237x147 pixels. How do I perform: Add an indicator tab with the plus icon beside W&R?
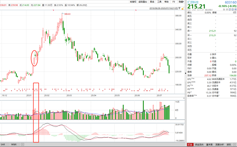click(23, 145)
